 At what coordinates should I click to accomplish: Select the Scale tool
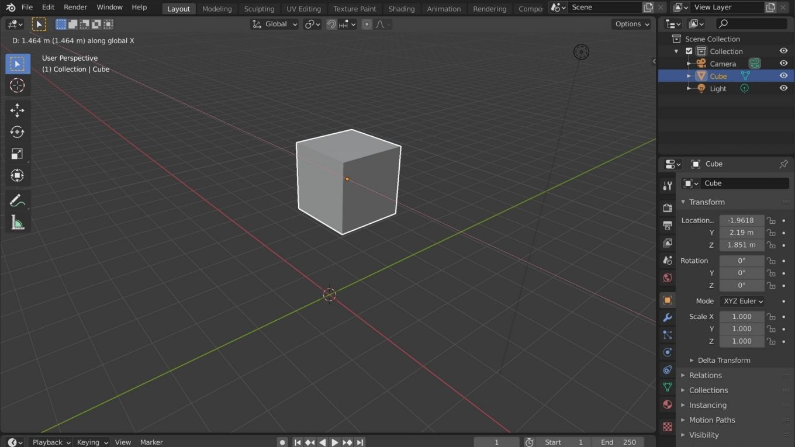(18, 154)
